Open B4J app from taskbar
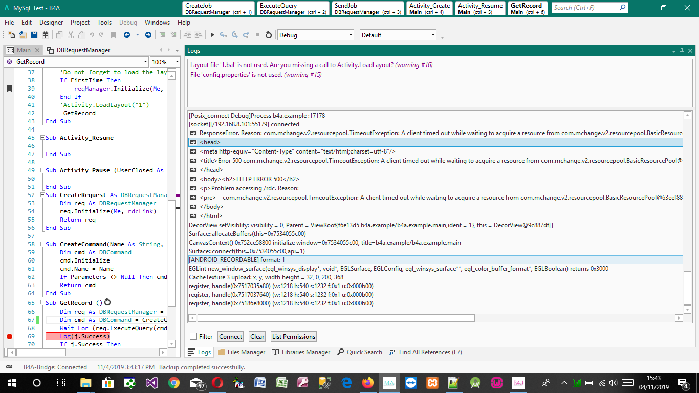The image size is (699, 393). click(518, 382)
